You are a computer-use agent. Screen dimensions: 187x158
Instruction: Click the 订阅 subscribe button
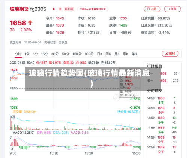(152, 9)
